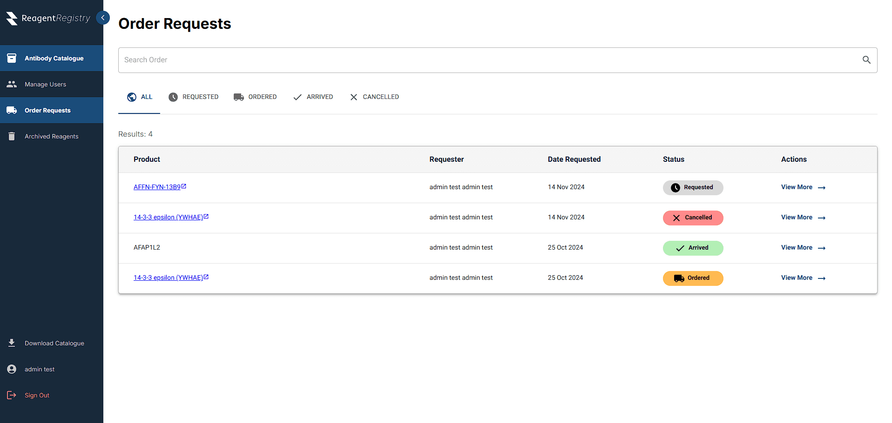Click the arrow icon in the Ordered row
Image resolution: width=892 pixels, height=423 pixels.
pyautogui.click(x=822, y=278)
